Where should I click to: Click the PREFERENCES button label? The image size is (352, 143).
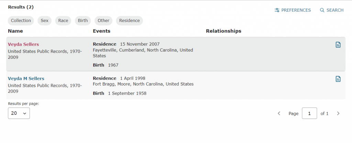pos(296,10)
